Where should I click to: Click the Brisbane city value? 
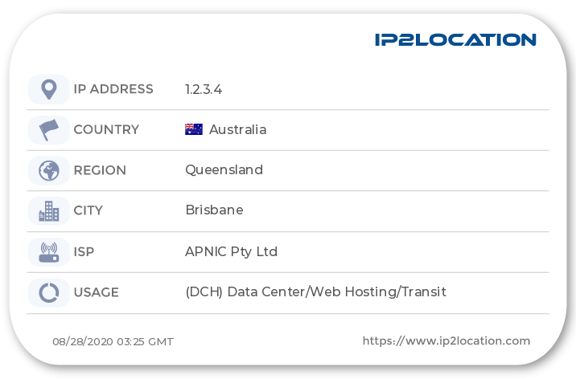pyautogui.click(x=214, y=211)
